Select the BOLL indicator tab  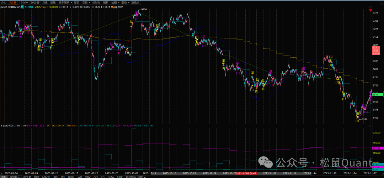pyautogui.click(x=71, y=177)
